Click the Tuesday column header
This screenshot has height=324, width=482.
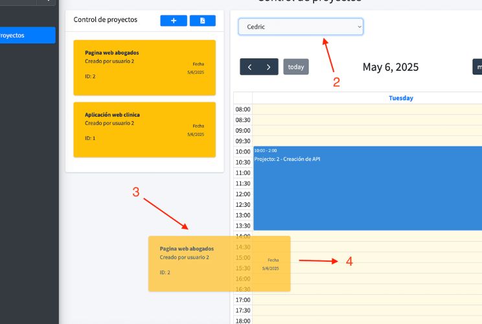pos(400,98)
